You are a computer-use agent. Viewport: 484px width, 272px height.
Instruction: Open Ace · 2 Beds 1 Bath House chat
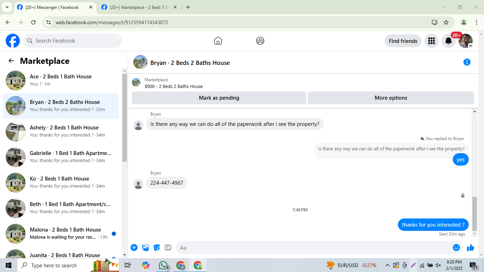click(61, 81)
